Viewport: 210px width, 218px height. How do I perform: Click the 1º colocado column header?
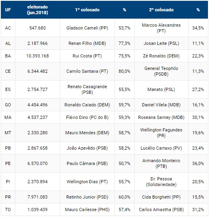87,10
